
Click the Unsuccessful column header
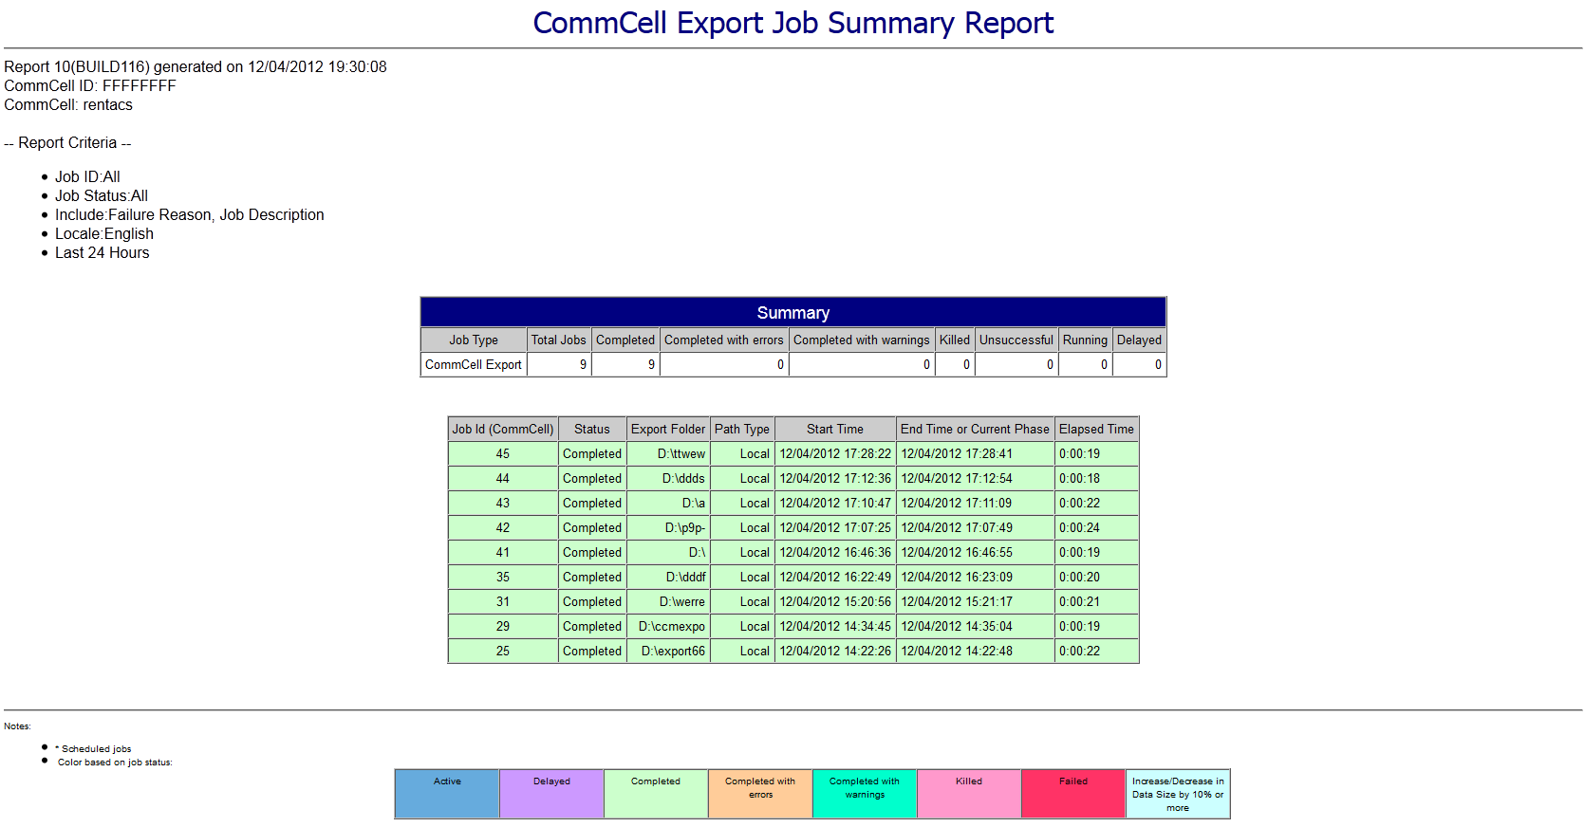[x=1016, y=340]
